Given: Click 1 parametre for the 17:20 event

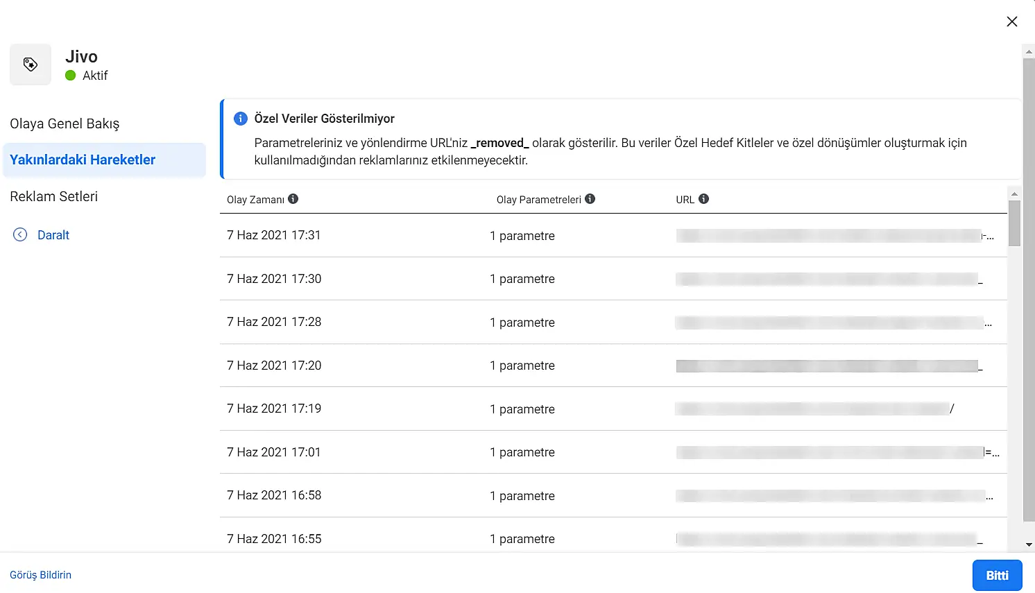Looking at the screenshot, I should tap(522, 366).
